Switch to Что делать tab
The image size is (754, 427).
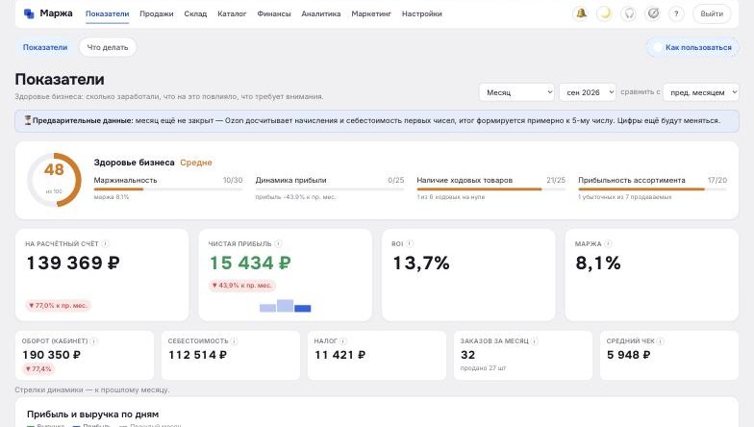pos(108,47)
